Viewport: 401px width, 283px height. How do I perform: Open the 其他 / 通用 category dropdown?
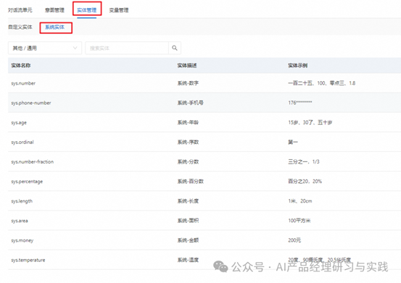pos(45,48)
